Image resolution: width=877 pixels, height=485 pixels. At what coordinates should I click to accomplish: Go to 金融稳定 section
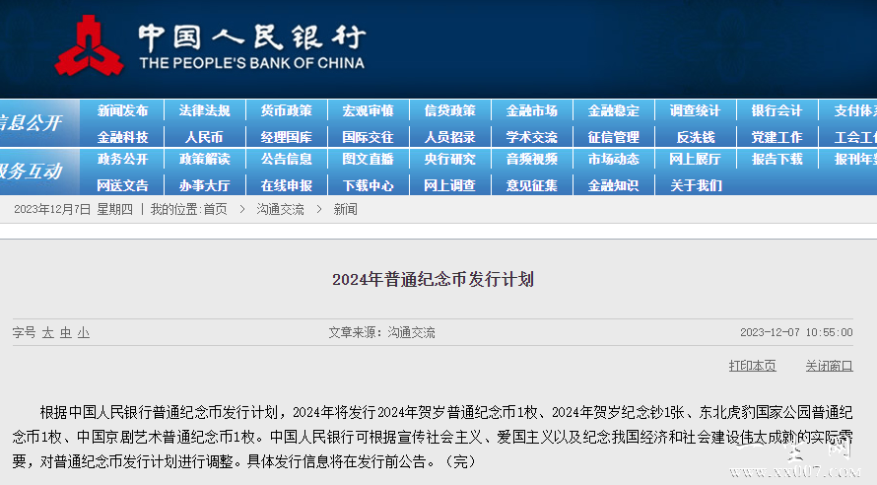coord(614,110)
